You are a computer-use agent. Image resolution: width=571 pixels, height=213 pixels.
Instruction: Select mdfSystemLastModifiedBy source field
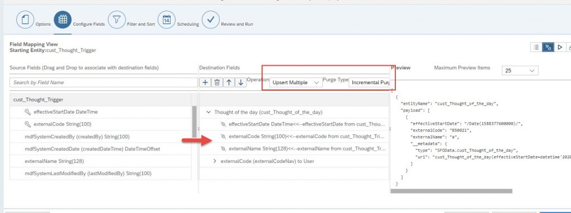(100, 173)
